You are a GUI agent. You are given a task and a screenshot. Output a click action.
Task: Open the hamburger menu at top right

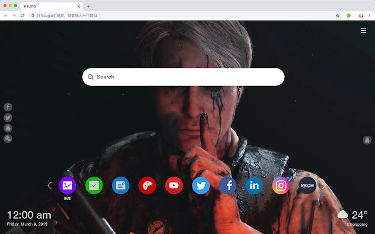point(363,30)
